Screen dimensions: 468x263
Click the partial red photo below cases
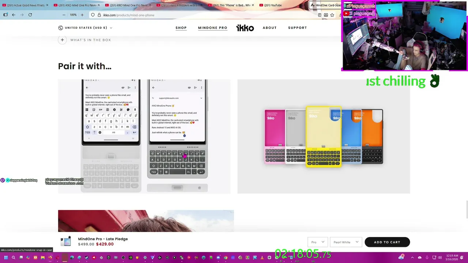pyautogui.click(x=146, y=221)
